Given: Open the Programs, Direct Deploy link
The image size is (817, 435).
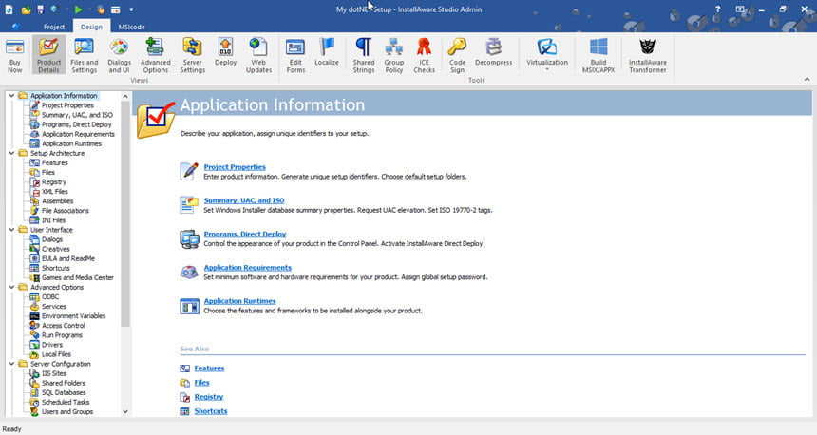Looking at the screenshot, I should pos(245,234).
